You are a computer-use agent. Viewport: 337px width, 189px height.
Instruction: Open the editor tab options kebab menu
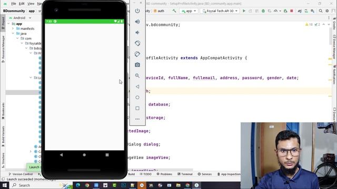[x=329, y=18]
